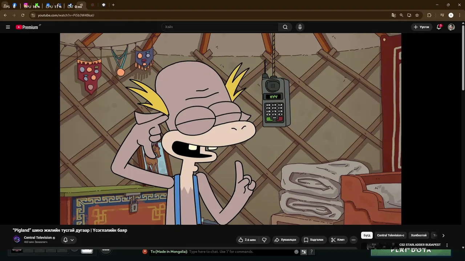This screenshot has height=261, width=465.
Task: Switch to the Instagram tab
Action: (26, 5)
